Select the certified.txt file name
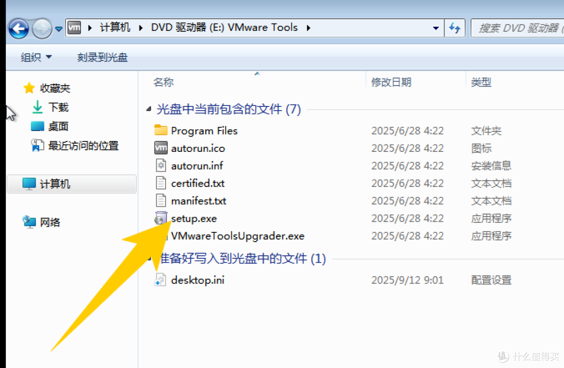 pyautogui.click(x=198, y=184)
